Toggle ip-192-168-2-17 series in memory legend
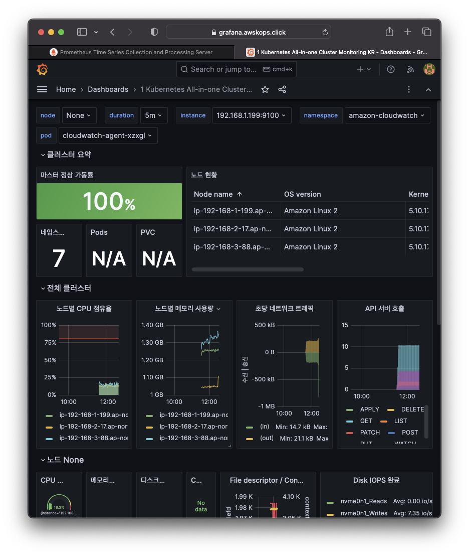The width and height of the screenshot is (469, 555). point(193,427)
